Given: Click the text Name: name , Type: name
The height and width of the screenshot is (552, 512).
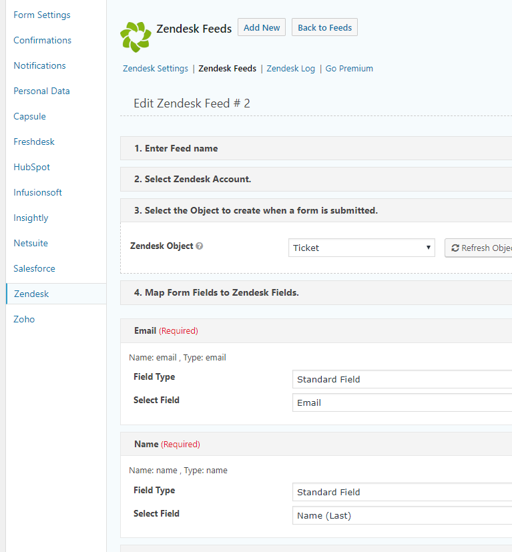Looking at the screenshot, I should tap(178, 471).
